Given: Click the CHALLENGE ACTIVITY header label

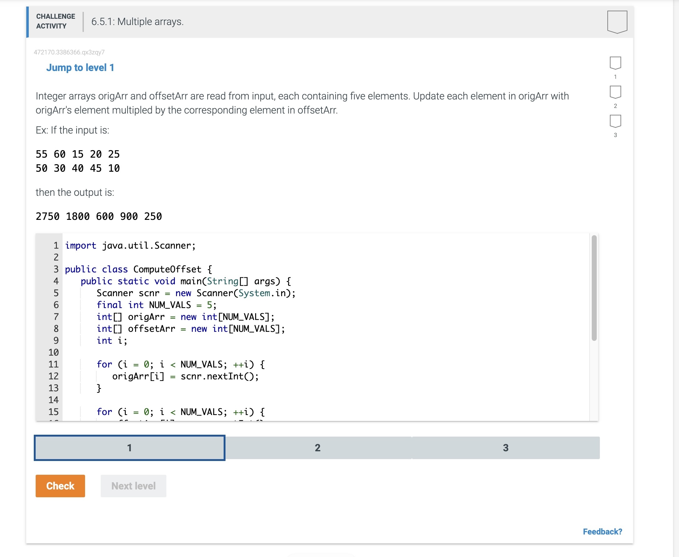Looking at the screenshot, I should pyautogui.click(x=55, y=21).
